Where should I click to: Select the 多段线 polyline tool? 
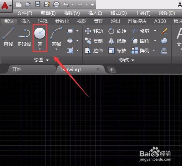point(24,37)
